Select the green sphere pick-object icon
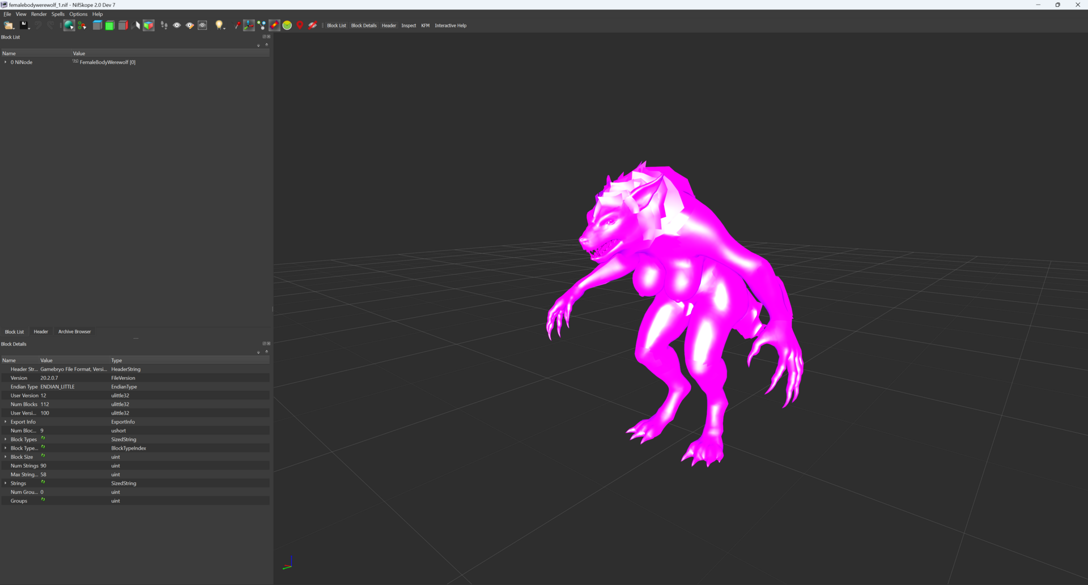This screenshot has width=1088, height=585. 69,25
